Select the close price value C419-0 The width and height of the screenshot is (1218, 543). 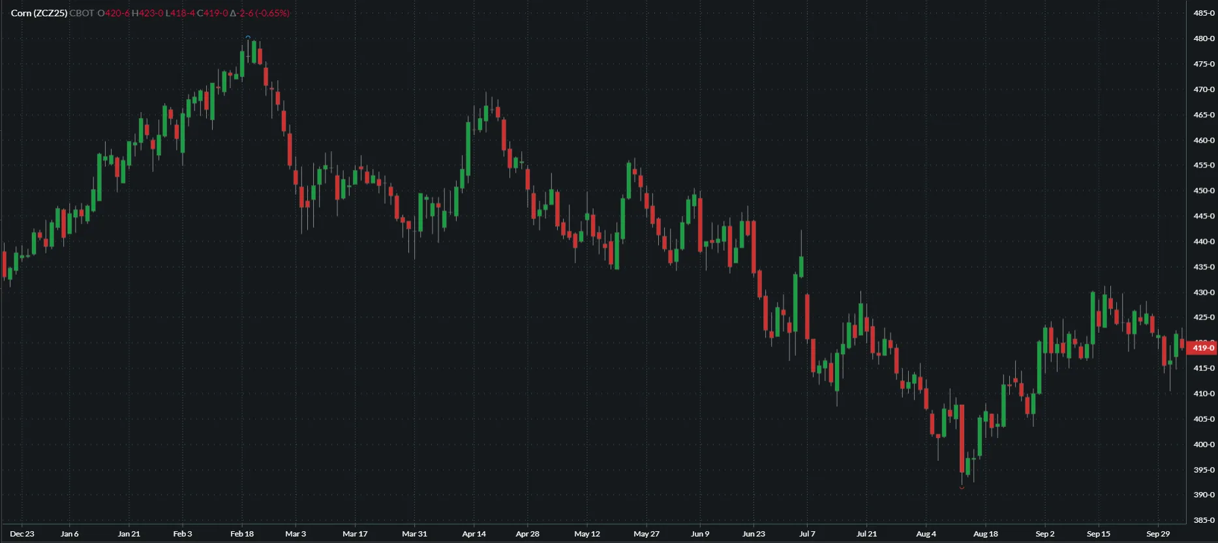tap(213, 13)
